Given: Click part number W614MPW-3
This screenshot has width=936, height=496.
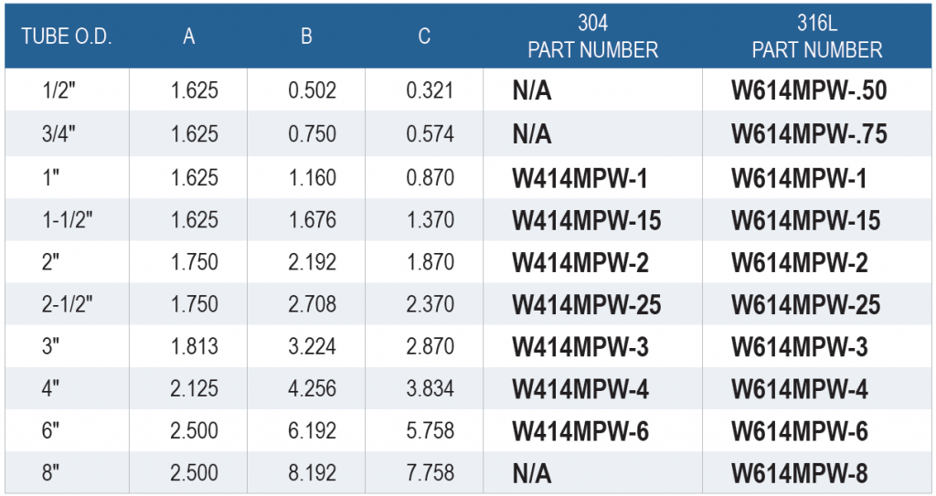Looking at the screenshot, I should click(x=799, y=348).
